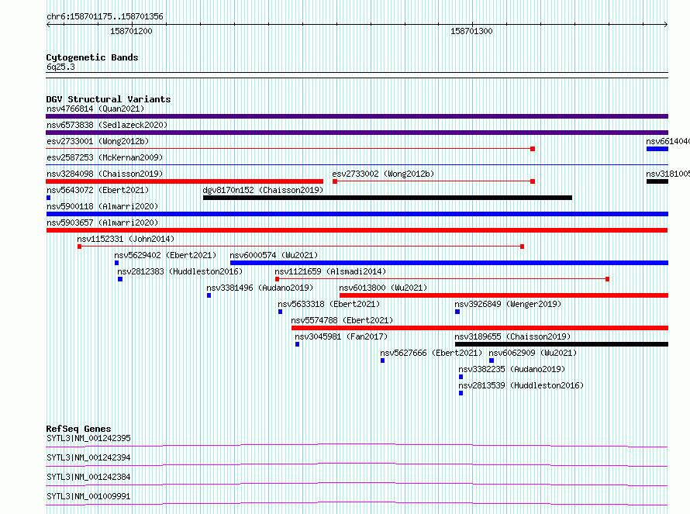Click the nsv3284098 (Chaisson2019) red bar
Viewport: 690px width, 514px height.
coord(185,181)
